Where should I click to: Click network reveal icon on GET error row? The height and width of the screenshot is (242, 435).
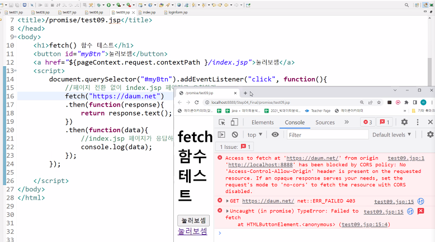tap(421, 201)
